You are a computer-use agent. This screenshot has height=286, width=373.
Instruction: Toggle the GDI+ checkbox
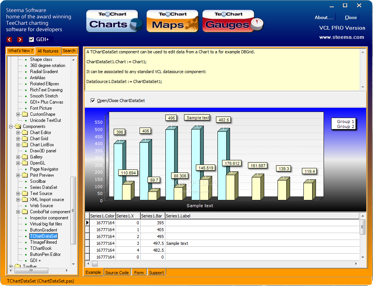(x=32, y=39)
